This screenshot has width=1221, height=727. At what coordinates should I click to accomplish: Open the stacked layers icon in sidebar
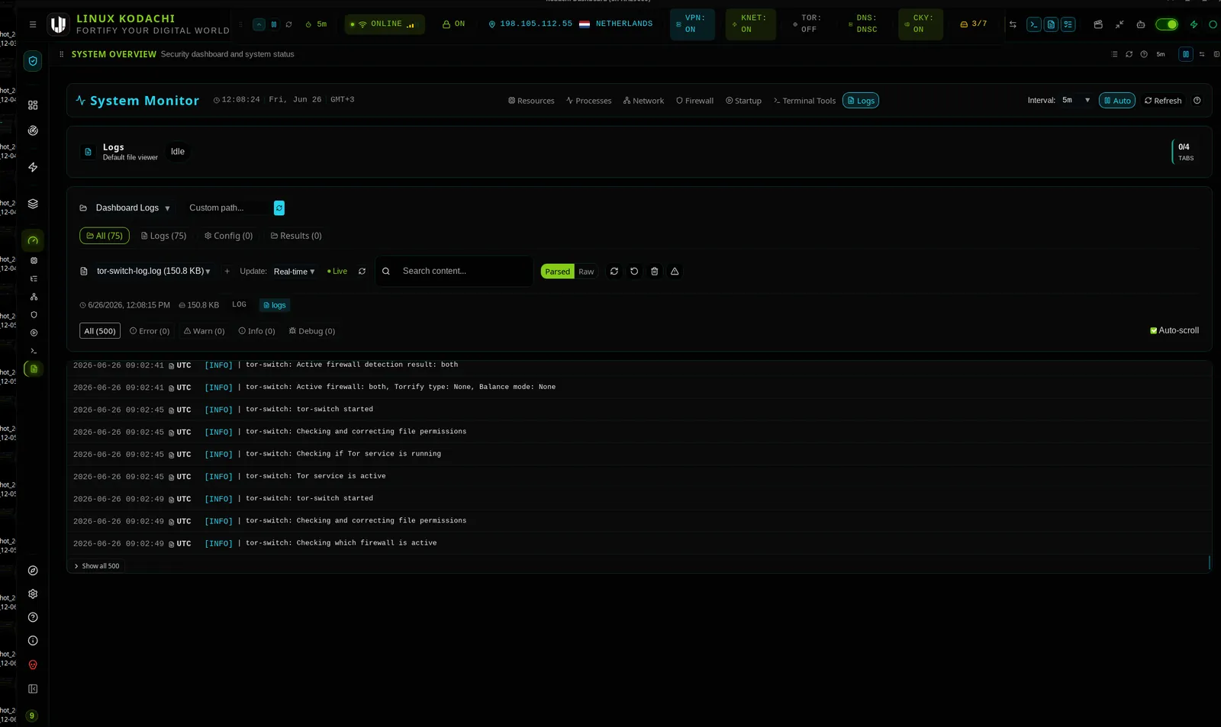[x=33, y=204]
